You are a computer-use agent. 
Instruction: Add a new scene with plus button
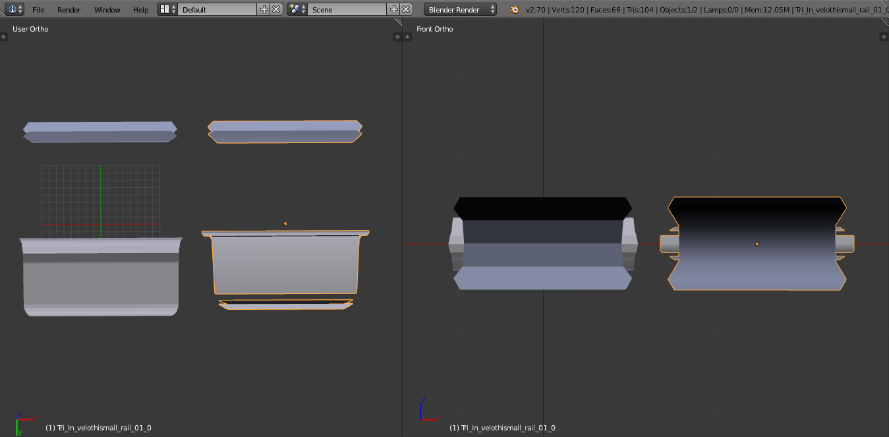394,9
